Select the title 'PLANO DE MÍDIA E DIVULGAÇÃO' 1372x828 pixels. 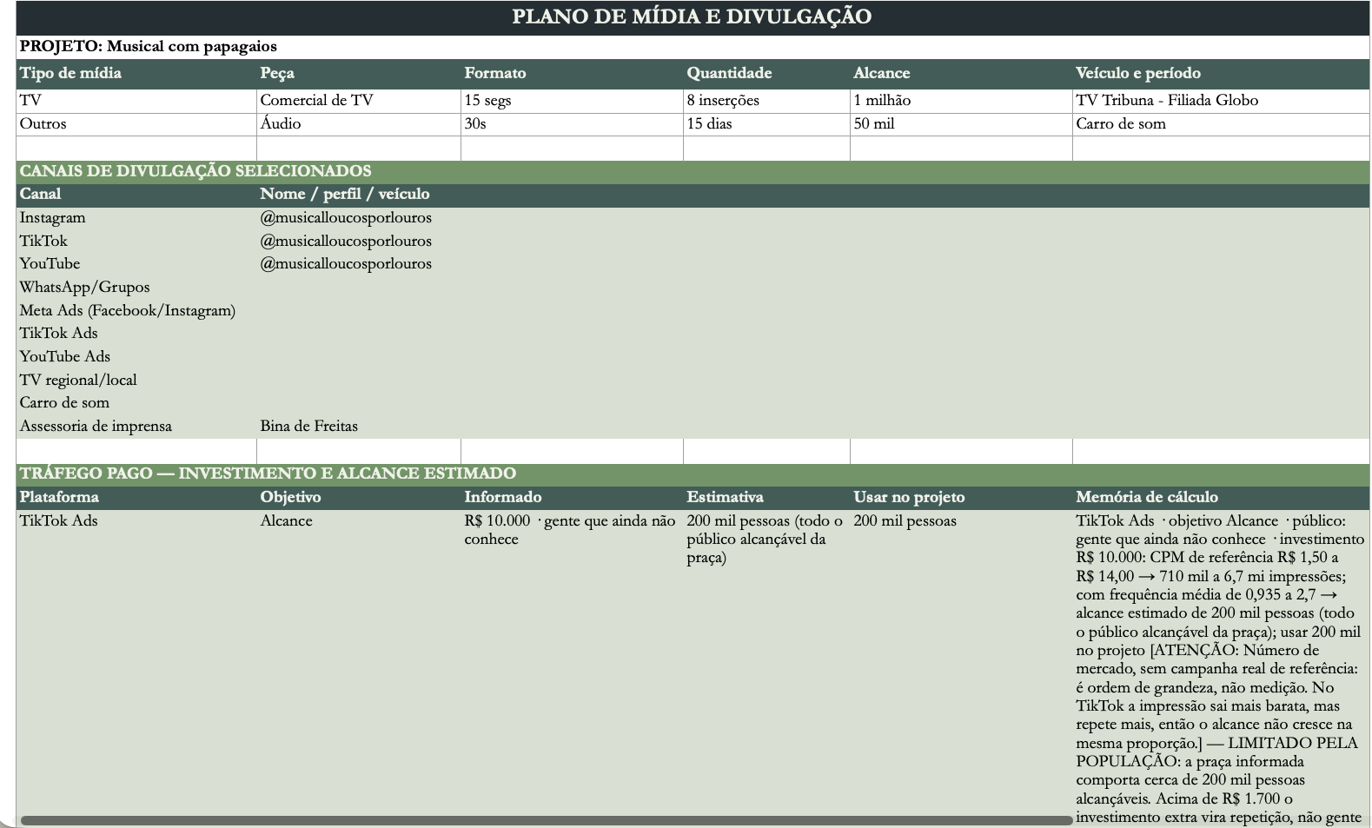[692, 17]
